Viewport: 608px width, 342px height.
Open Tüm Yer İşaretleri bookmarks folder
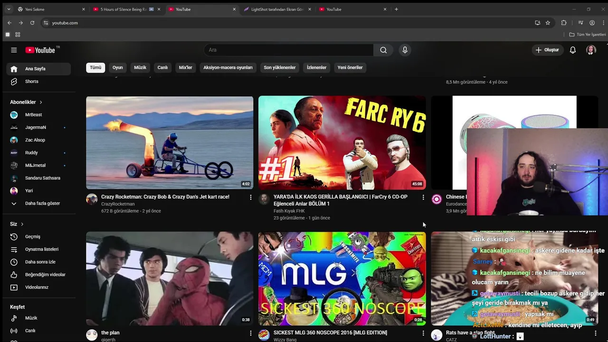click(588, 35)
